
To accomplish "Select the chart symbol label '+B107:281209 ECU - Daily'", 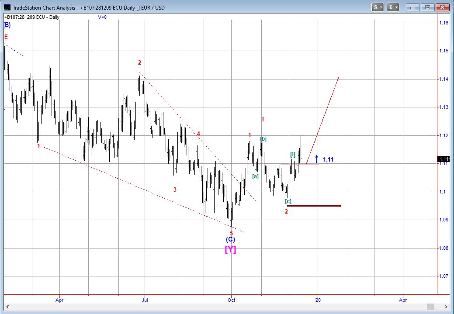I will coord(32,17).
